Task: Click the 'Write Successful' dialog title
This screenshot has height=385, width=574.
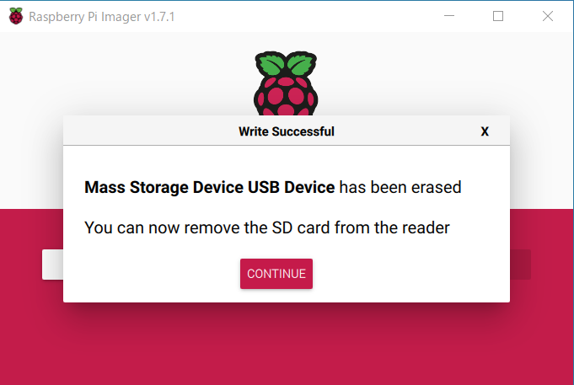Action: (x=287, y=131)
